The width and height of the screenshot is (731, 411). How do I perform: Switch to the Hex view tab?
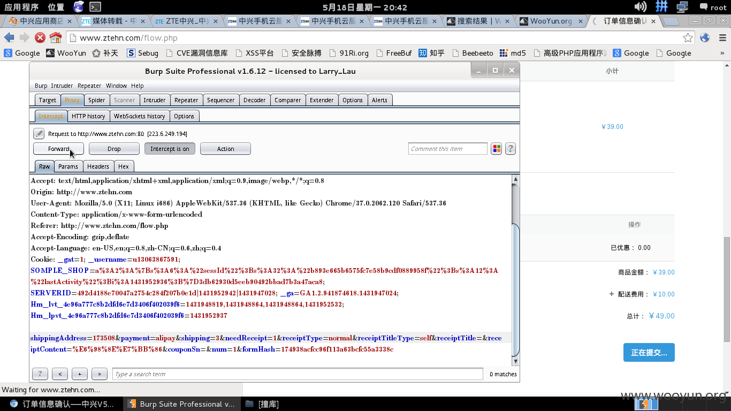(124, 166)
